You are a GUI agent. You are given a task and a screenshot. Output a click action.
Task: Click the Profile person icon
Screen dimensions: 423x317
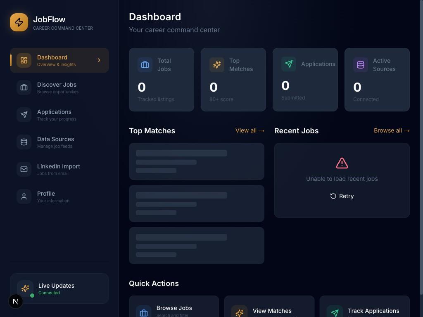pos(24,196)
